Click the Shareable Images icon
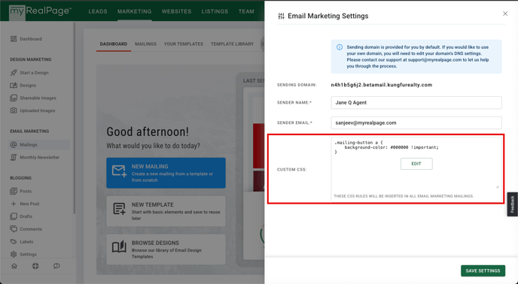Viewport: 518px width, 284px height. click(x=14, y=98)
